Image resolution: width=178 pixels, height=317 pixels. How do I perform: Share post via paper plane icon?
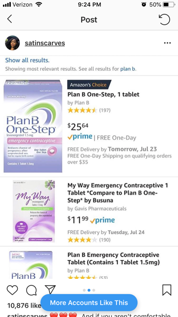[50, 290]
